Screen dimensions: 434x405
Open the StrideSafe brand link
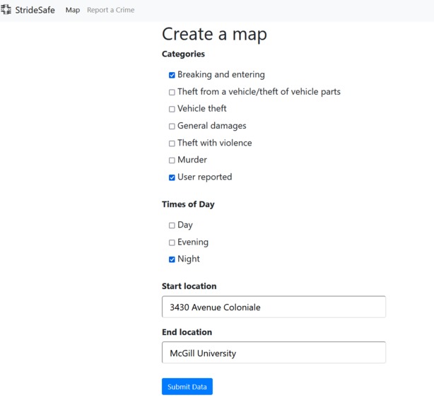coord(35,10)
